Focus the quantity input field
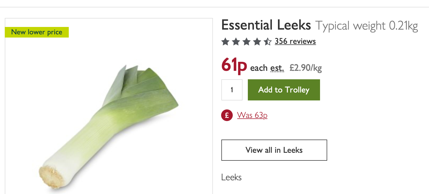Screen dimensions: 429x194 click(232, 90)
